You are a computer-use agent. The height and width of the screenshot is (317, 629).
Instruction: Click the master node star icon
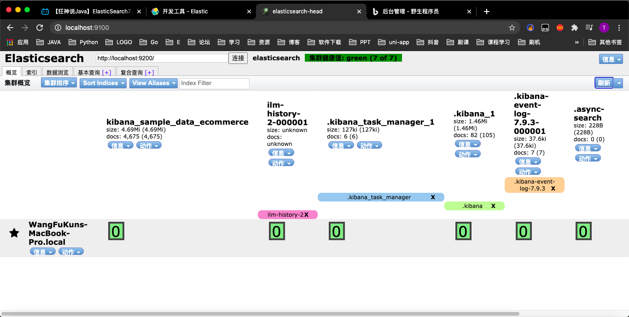pos(14,233)
